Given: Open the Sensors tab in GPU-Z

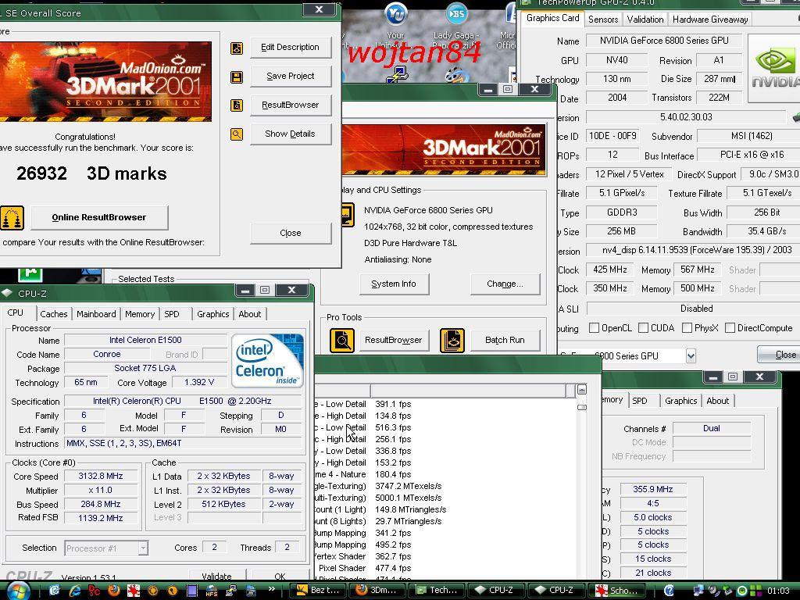Looking at the screenshot, I should pos(603,20).
